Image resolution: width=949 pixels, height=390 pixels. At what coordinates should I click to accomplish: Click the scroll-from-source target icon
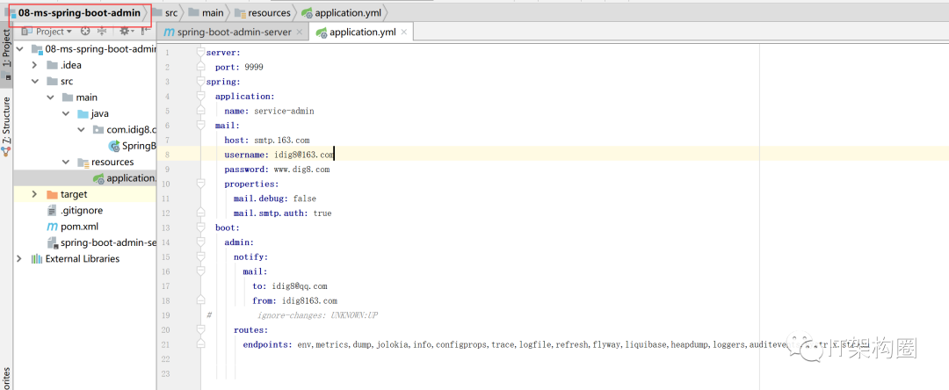85,31
